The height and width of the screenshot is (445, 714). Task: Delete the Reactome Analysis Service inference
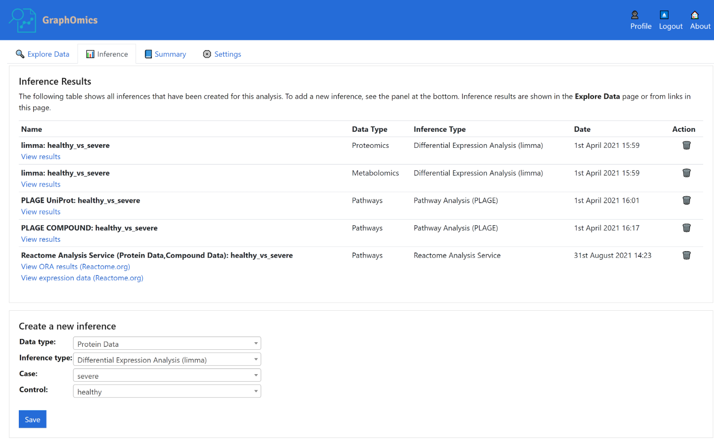(x=686, y=255)
